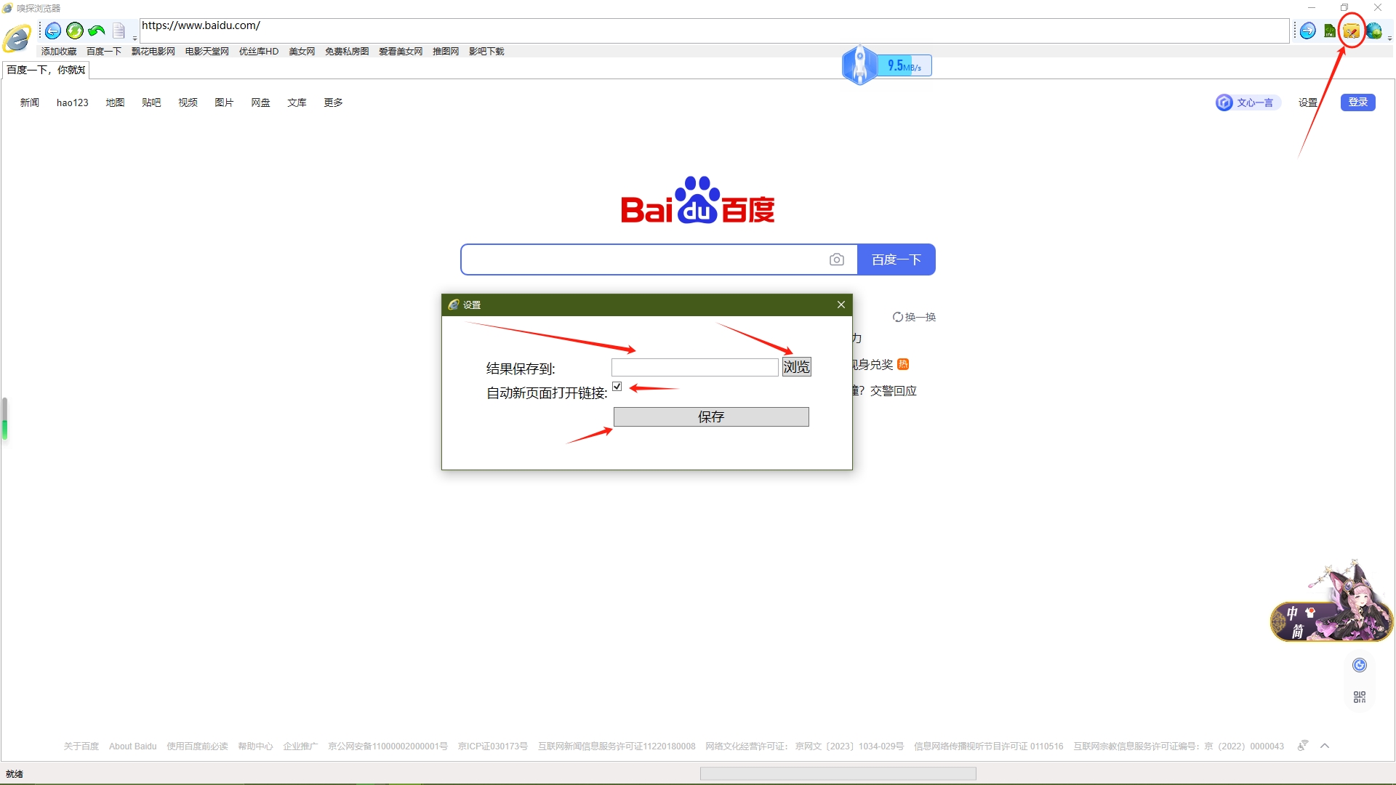Open 帮助中心 footer link
The width and height of the screenshot is (1396, 785).
click(255, 746)
